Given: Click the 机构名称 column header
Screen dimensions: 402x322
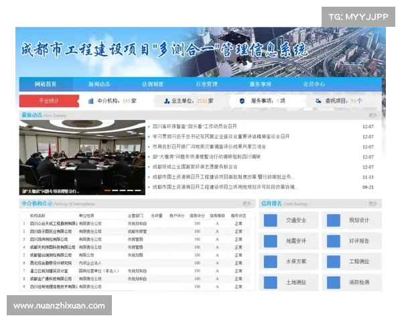Looking at the screenshot, I should pos(38,216).
